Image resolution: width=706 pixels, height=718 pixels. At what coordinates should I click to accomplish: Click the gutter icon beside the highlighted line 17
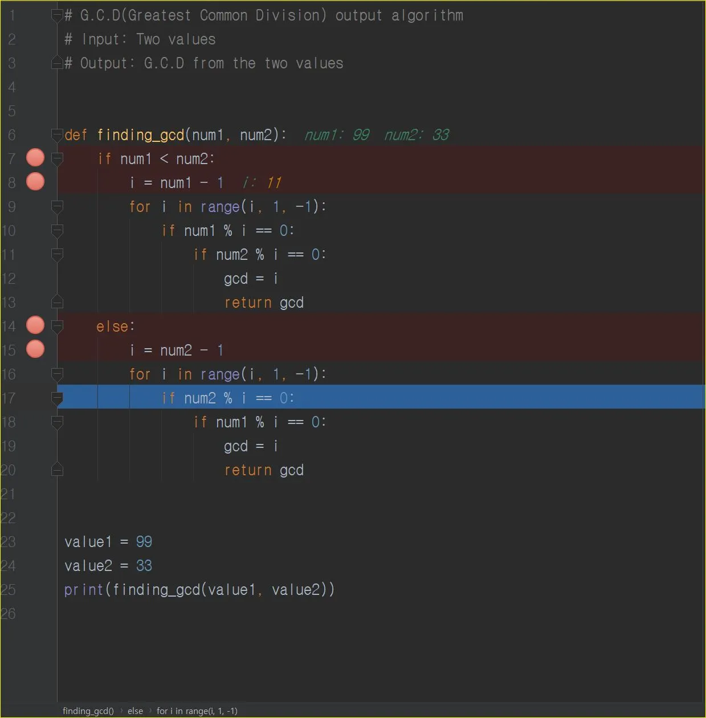57,398
